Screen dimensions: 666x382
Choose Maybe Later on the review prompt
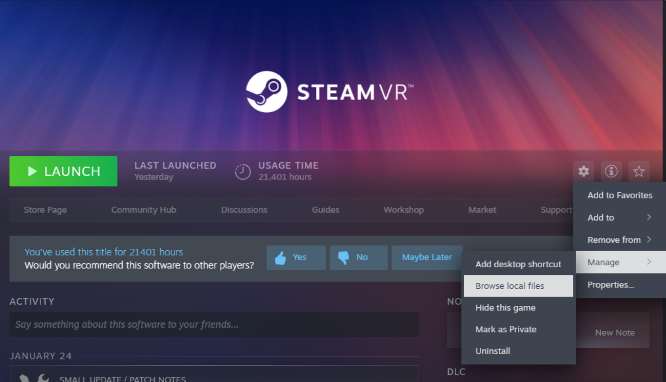[x=427, y=257]
